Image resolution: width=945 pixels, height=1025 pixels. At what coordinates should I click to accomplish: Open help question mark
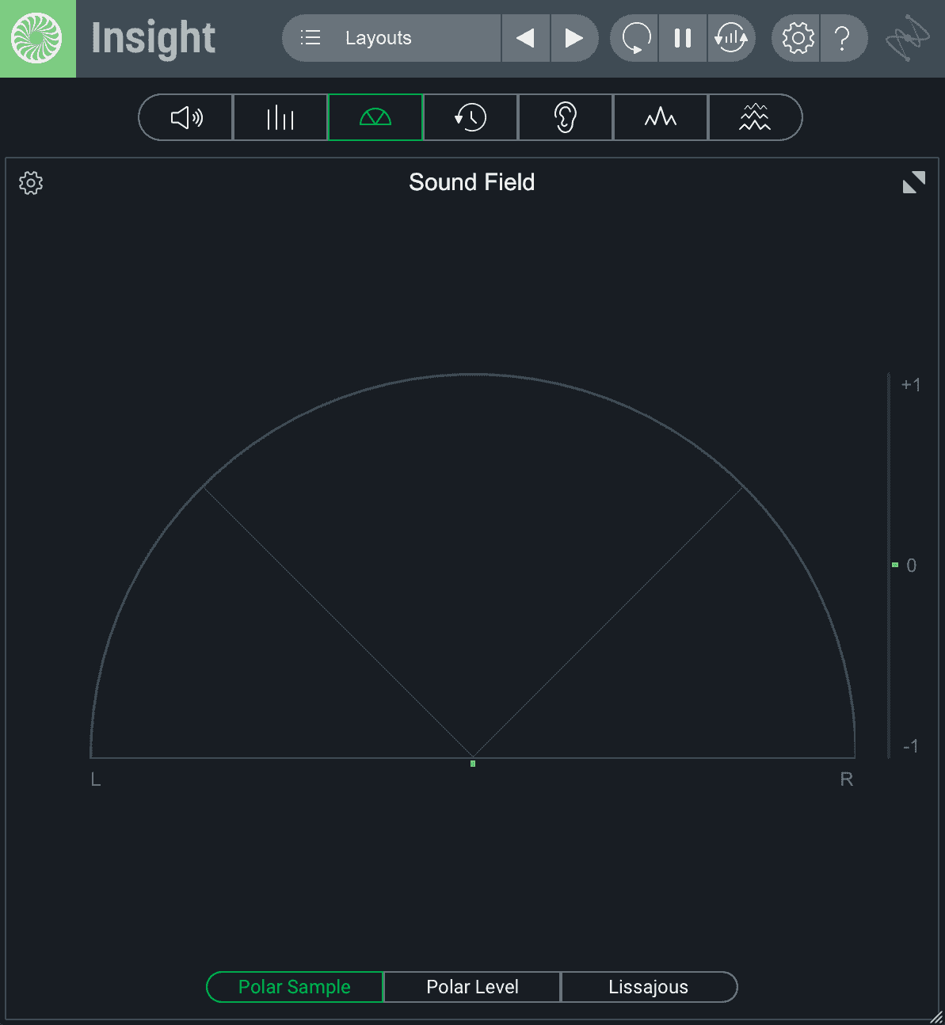844,38
